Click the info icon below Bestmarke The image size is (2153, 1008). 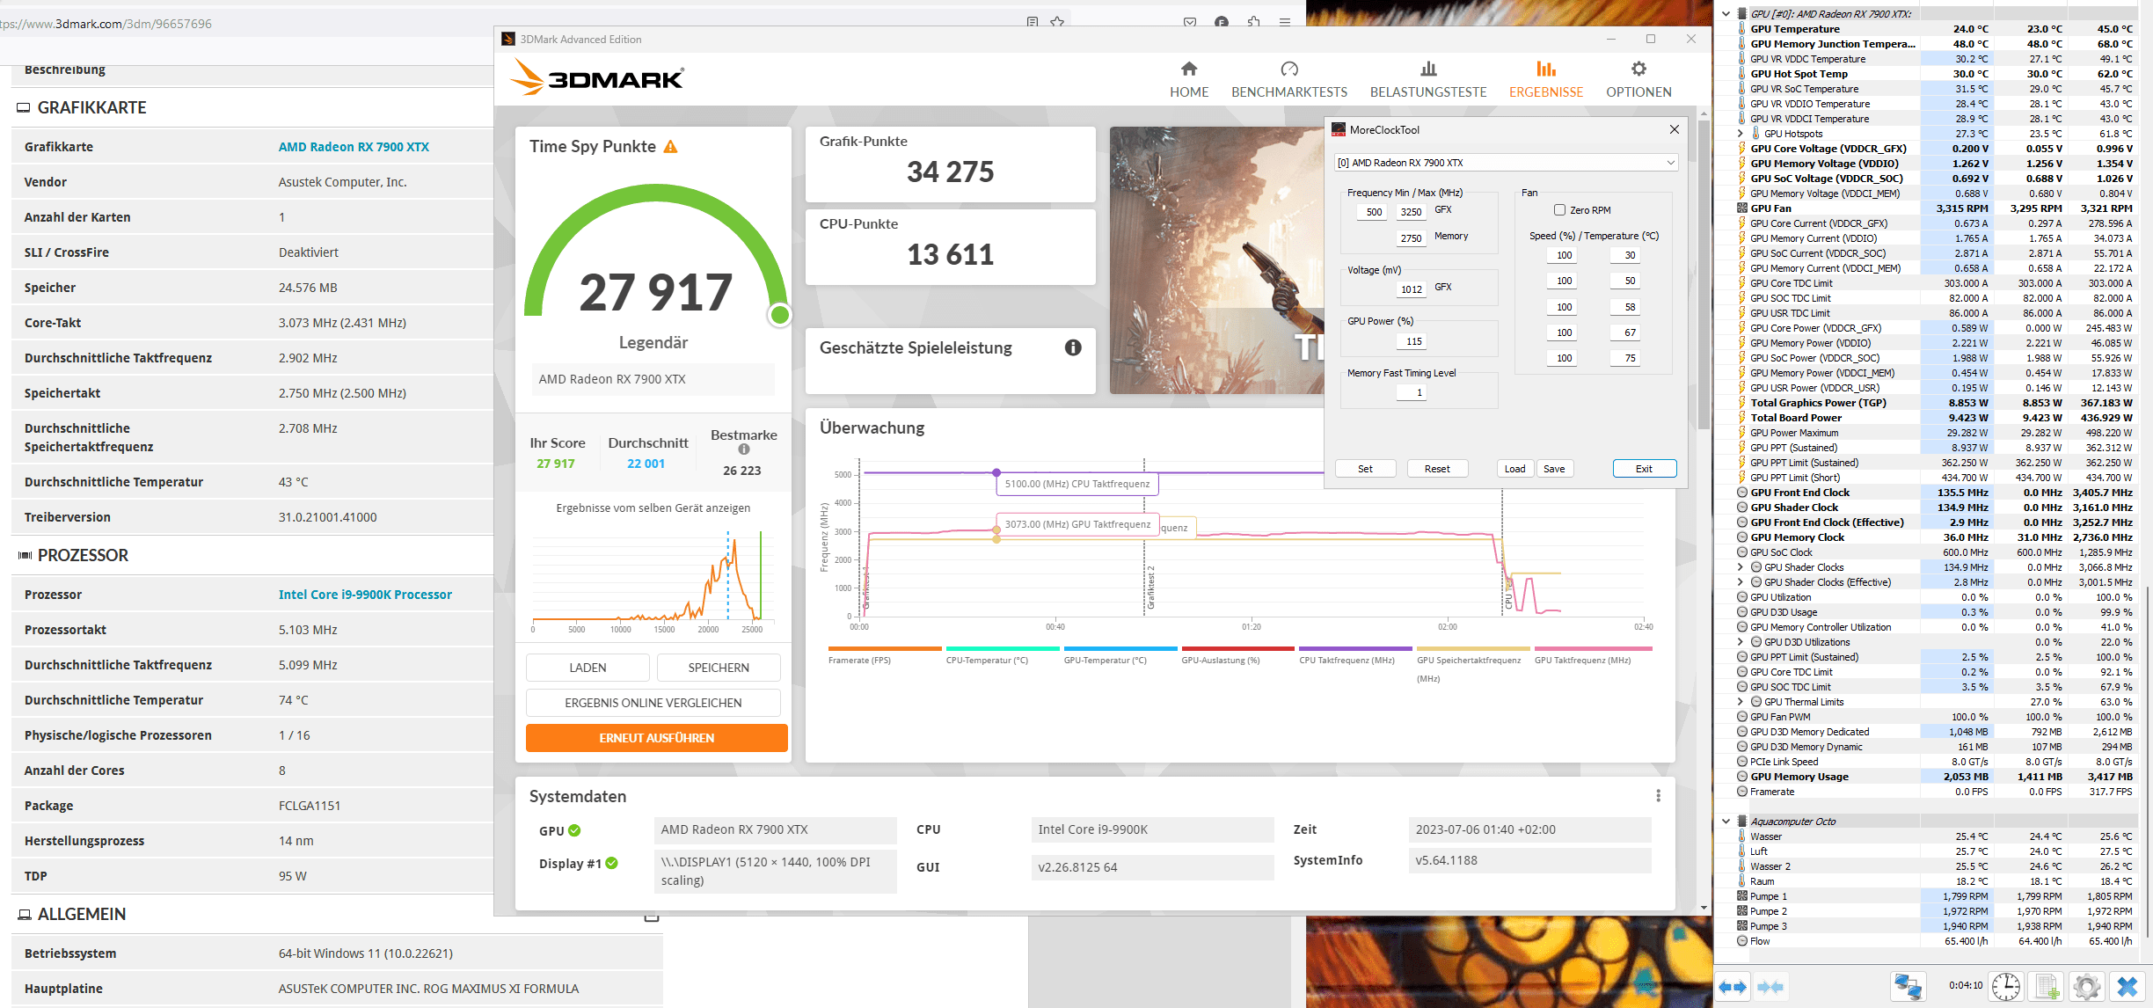tap(744, 449)
